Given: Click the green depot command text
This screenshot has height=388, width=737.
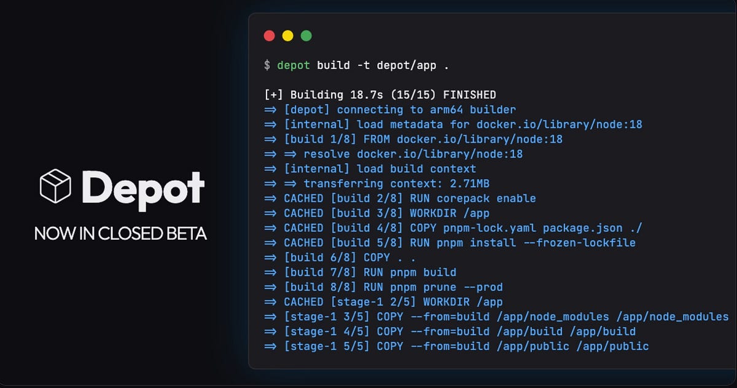Looking at the screenshot, I should pyautogui.click(x=293, y=65).
